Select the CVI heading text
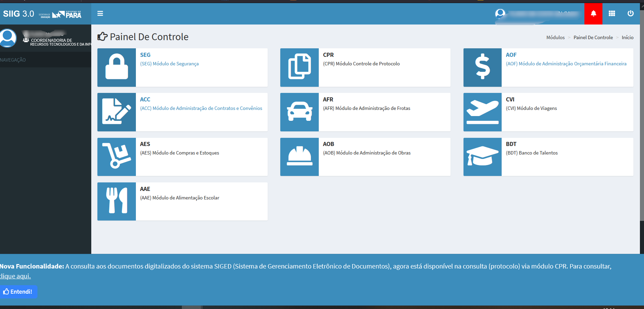The width and height of the screenshot is (644, 309). pyautogui.click(x=510, y=99)
